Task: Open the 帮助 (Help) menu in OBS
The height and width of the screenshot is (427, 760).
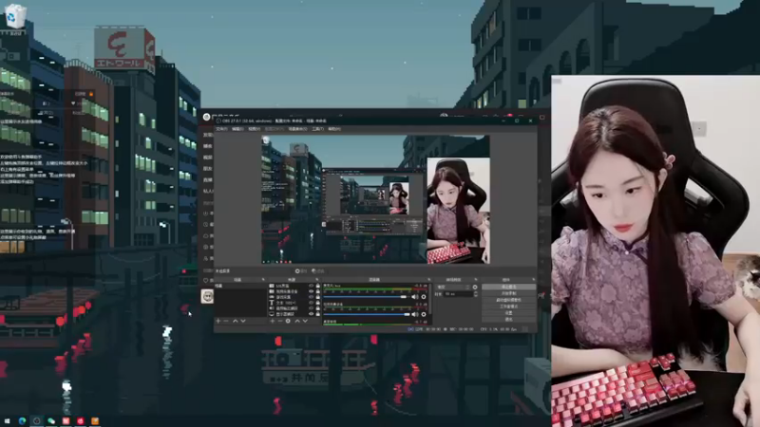Action: pyautogui.click(x=334, y=129)
